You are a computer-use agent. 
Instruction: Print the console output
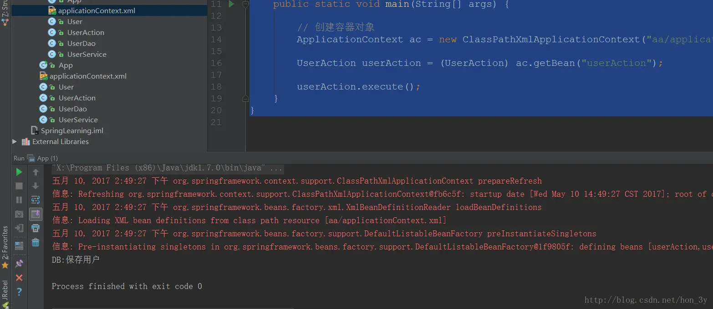[x=36, y=228]
